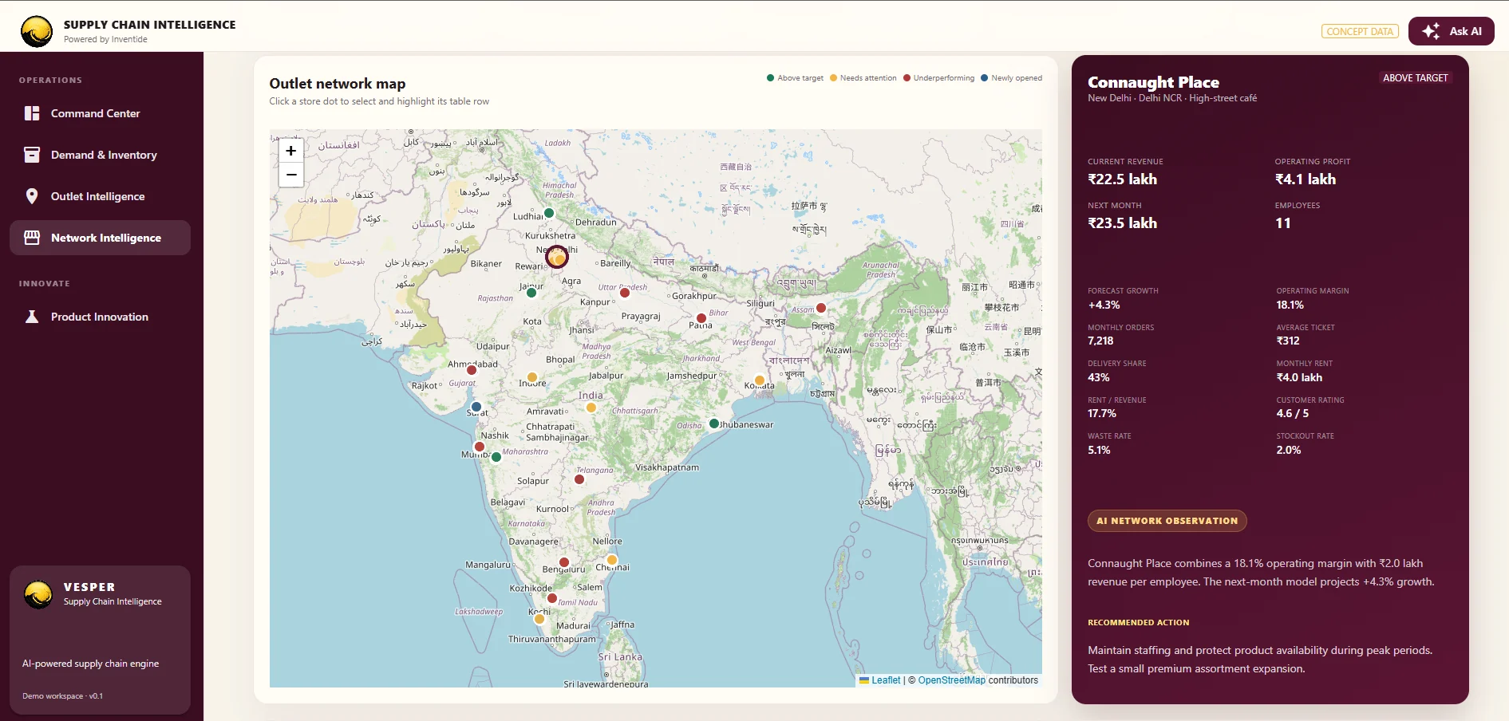Select the highlighted New Delhi store marker

[557, 257]
